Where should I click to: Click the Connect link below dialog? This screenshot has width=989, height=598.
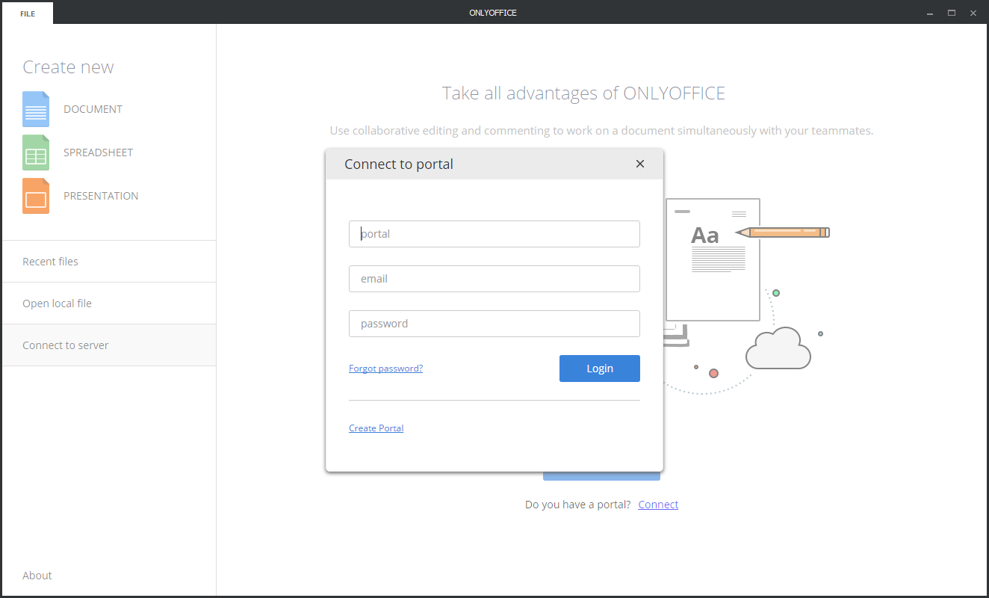pos(658,505)
